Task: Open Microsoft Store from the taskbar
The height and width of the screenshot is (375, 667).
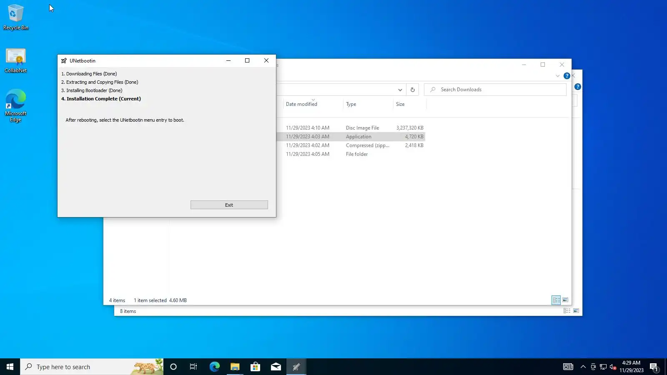Action: (x=255, y=367)
